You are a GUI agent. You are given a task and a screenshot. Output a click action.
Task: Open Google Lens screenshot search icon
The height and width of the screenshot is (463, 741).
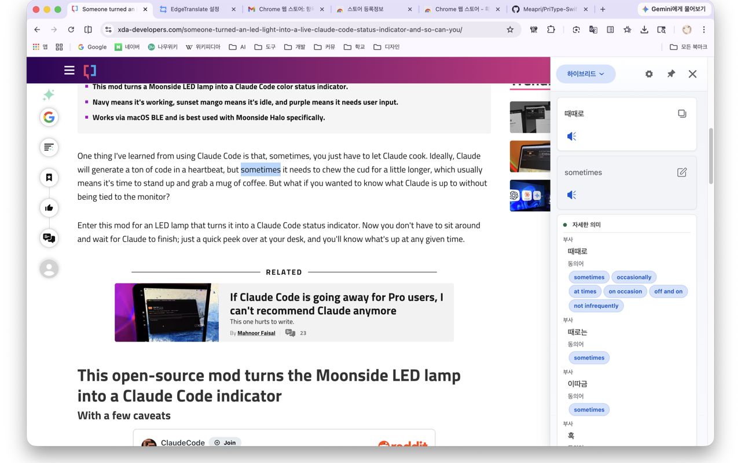576,30
